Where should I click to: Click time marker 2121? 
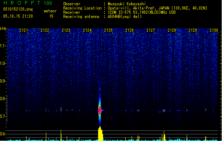coord(24,30)
